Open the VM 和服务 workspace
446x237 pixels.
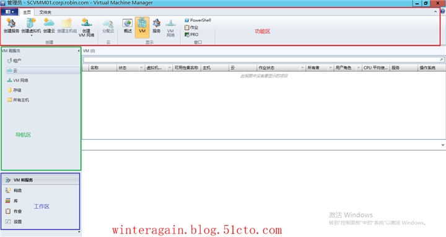point(41,180)
